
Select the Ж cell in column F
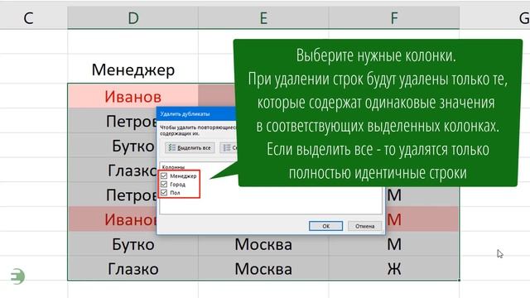[394, 269]
